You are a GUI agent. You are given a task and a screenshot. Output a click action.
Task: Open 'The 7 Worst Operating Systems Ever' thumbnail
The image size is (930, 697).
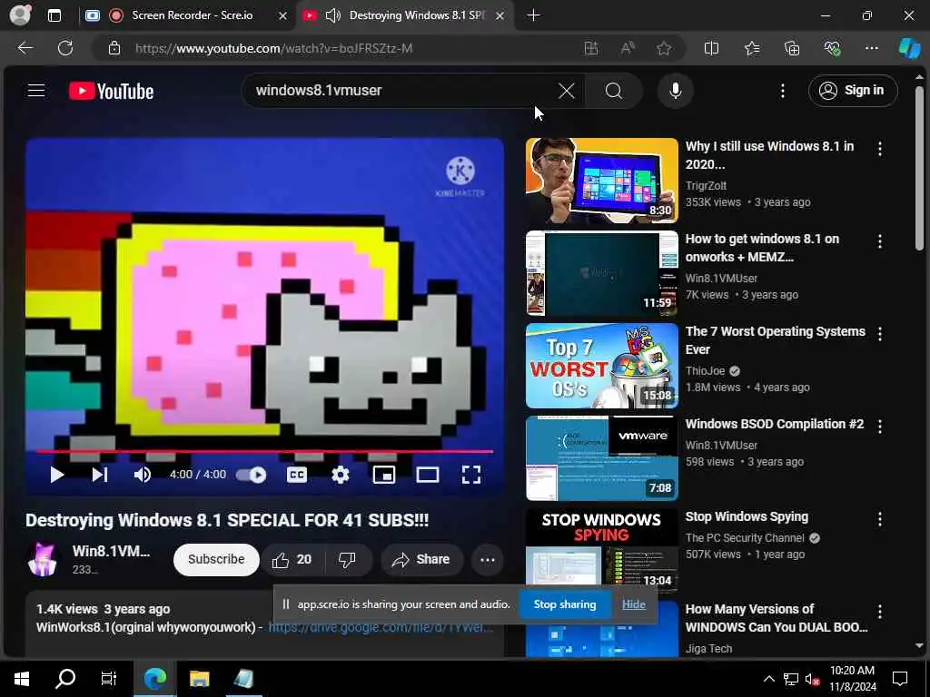tap(601, 366)
